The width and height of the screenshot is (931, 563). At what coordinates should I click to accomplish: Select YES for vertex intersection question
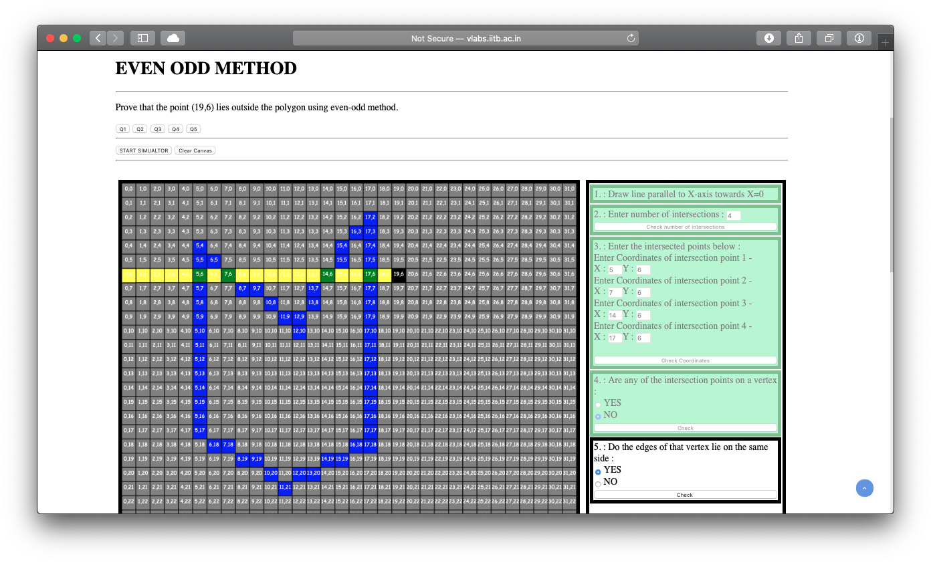[x=598, y=405]
